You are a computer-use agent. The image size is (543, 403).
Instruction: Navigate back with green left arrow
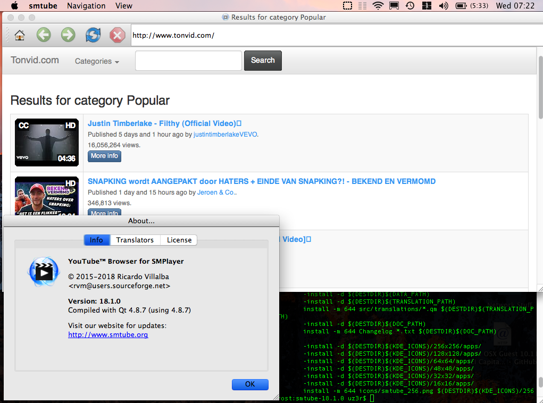pyautogui.click(x=44, y=35)
